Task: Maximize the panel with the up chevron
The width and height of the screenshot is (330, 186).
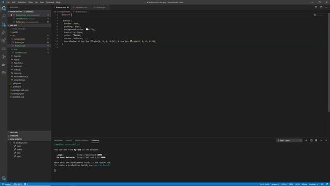Action: coord(321,141)
